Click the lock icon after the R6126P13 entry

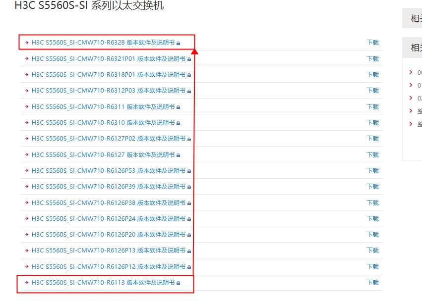pyautogui.click(x=189, y=251)
